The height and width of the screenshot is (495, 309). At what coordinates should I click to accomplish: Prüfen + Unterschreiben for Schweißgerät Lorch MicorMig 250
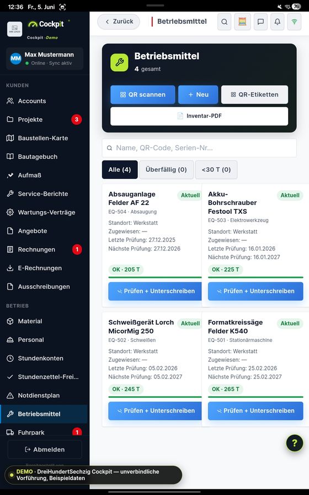155,411
